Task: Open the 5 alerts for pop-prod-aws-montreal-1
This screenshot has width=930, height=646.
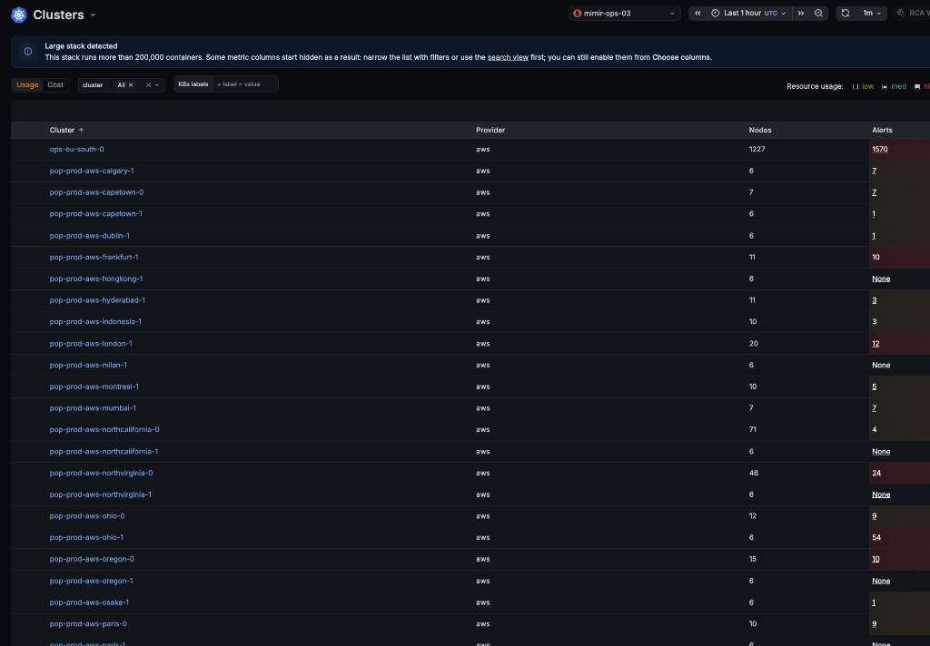Action: point(875,387)
